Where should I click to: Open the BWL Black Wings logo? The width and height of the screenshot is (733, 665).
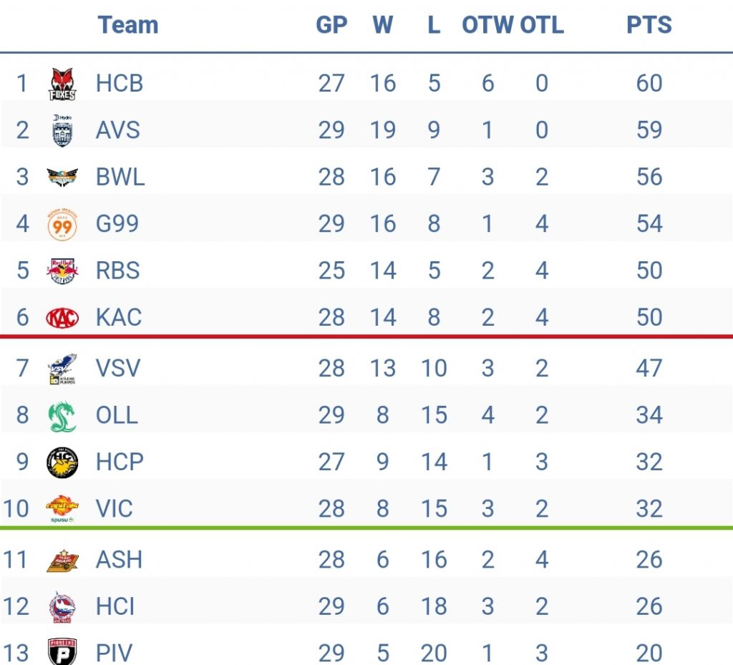(x=62, y=177)
